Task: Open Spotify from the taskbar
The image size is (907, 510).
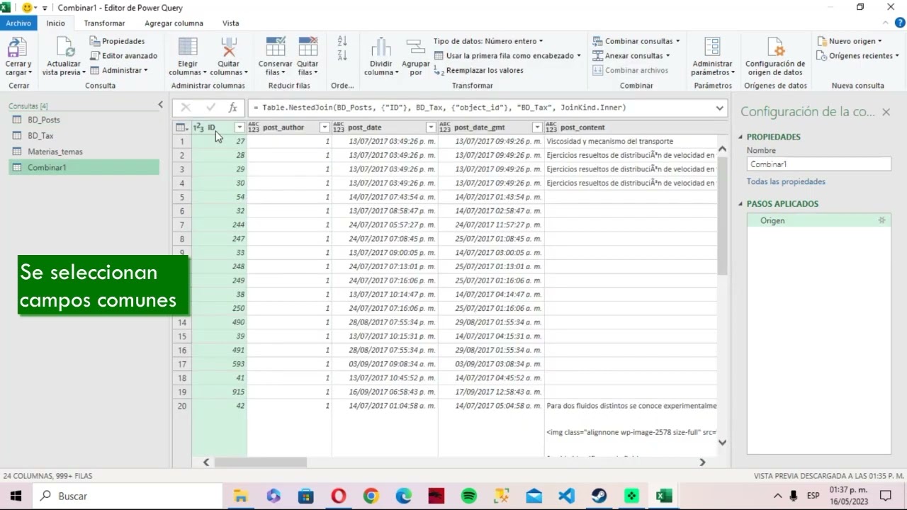Action: coord(469,496)
